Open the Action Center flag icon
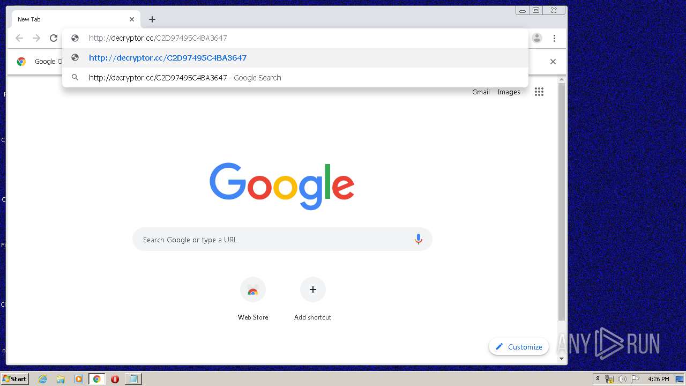 point(635,379)
